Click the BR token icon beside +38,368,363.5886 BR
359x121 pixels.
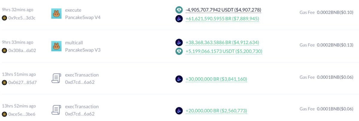179,43
